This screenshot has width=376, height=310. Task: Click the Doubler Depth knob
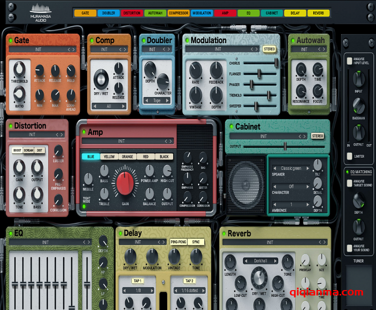(x=150, y=70)
